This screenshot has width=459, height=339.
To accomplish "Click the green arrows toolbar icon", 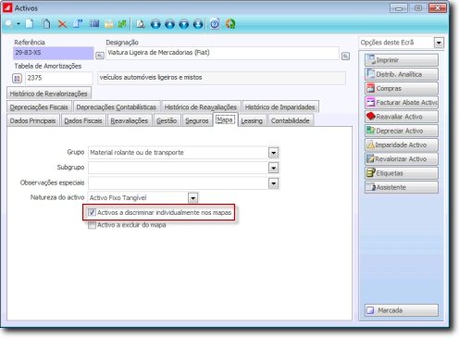I will coord(122,24).
